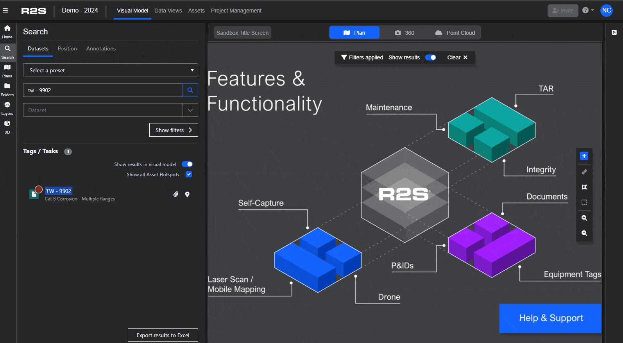Select the measure ruler tool

coord(584,171)
